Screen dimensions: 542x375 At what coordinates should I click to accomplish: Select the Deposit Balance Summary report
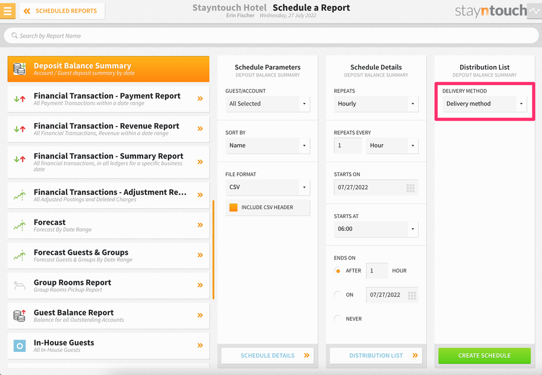108,69
